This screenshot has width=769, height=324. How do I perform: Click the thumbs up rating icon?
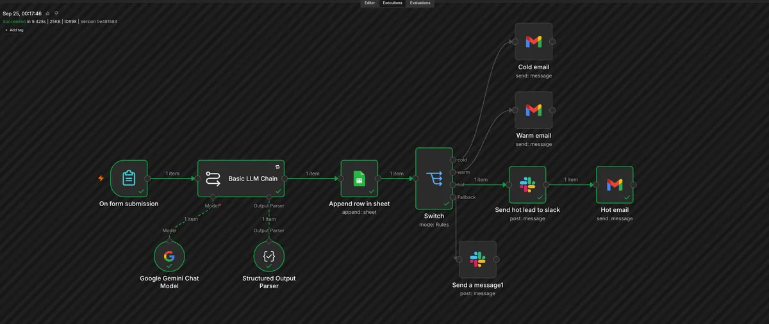point(48,13)
